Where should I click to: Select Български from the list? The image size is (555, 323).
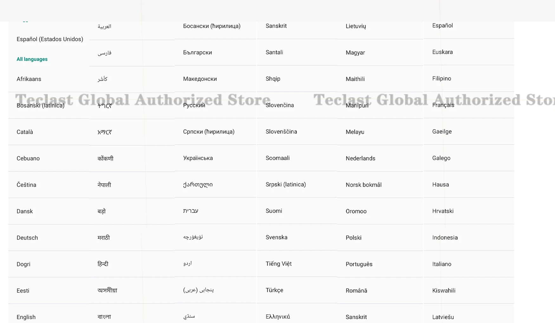pos(198,53)
